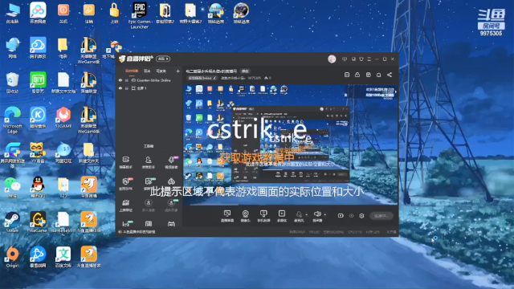Expand the speaker options arrow
The height and width of the screenshot is (289, 514).
pyautogui.click(x=324, y=215)
